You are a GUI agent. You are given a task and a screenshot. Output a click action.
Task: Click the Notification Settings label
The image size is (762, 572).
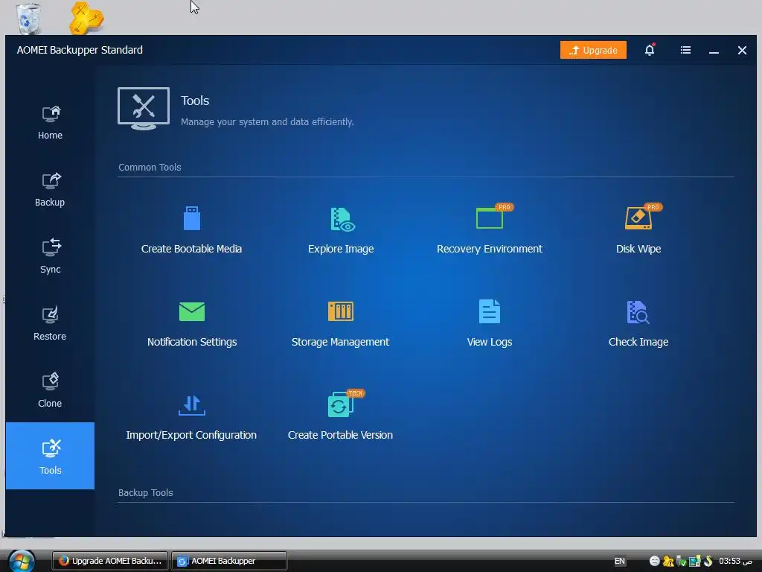192,342
